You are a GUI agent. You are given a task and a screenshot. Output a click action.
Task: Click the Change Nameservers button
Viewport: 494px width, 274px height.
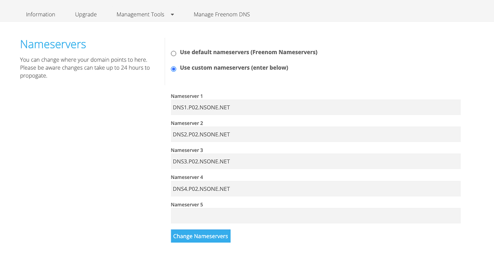tap(201, 236)
